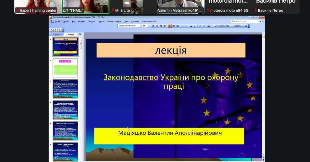310x162 pixels.
Task: Apply numbered list formatting
Action: tap(182, 26)
